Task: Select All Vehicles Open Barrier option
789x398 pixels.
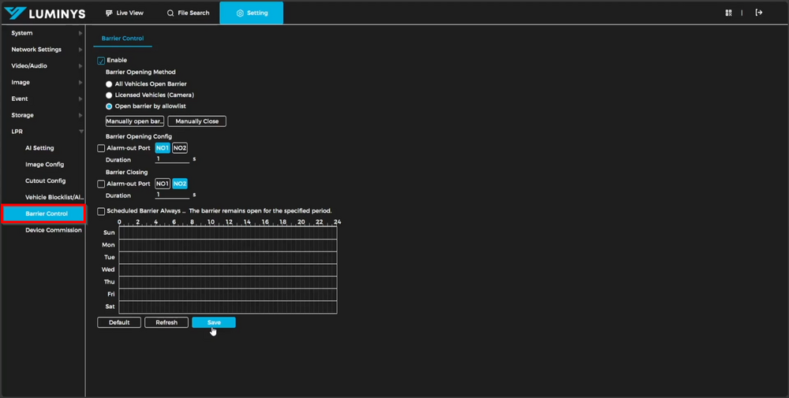Action: (110, 84)
